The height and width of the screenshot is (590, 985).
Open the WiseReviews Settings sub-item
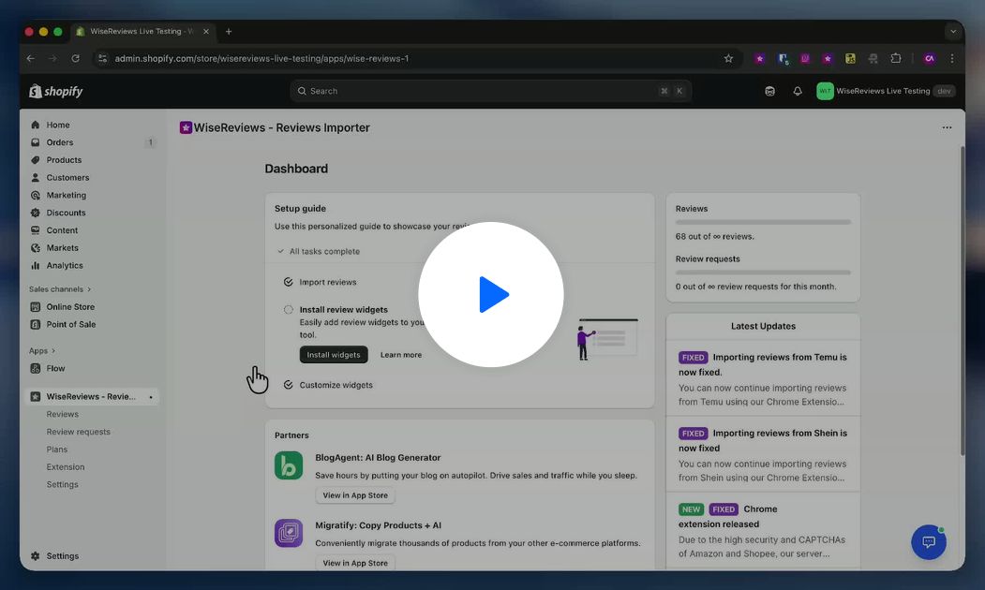click(x=62, y=484)
